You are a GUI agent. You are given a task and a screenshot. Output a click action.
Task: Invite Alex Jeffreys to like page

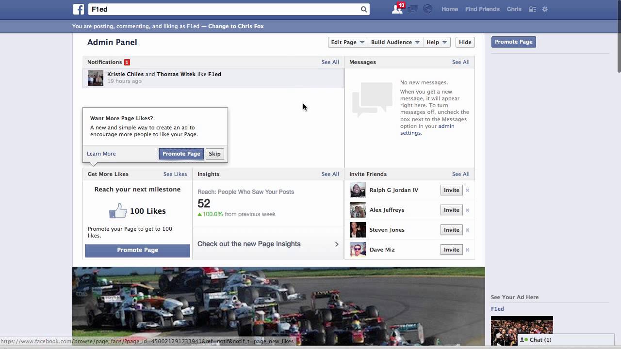(x=451, y=210)
